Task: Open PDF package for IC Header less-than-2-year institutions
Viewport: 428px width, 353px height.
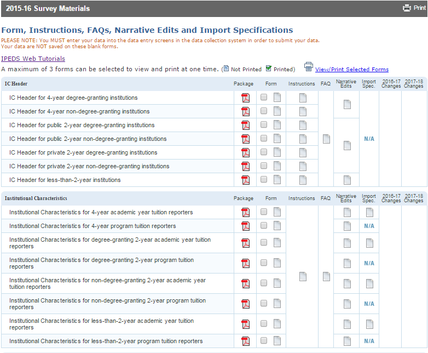Action: coord(245,180)
